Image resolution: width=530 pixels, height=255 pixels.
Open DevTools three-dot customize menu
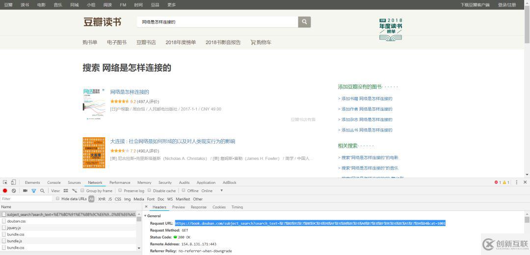point(516,182)
